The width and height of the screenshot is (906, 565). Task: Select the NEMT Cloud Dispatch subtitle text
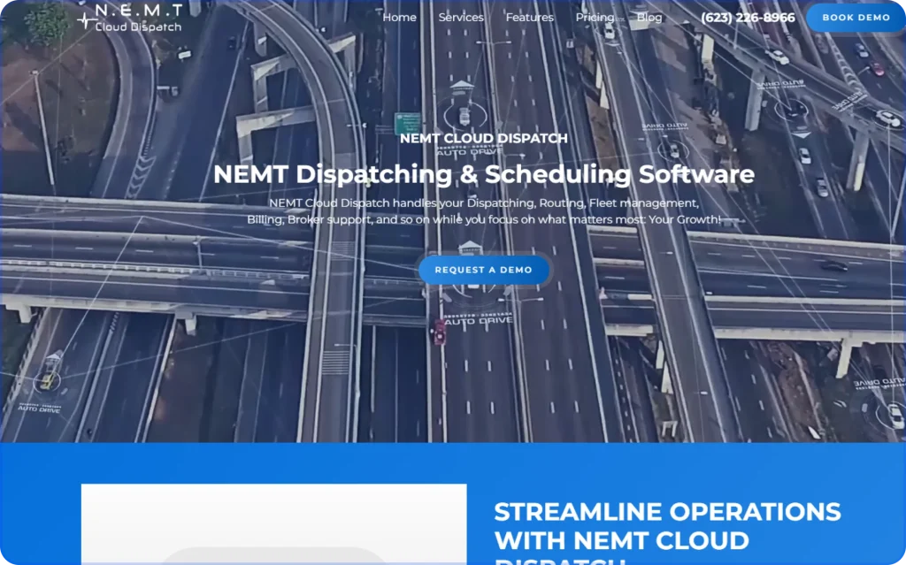point(484,138)
